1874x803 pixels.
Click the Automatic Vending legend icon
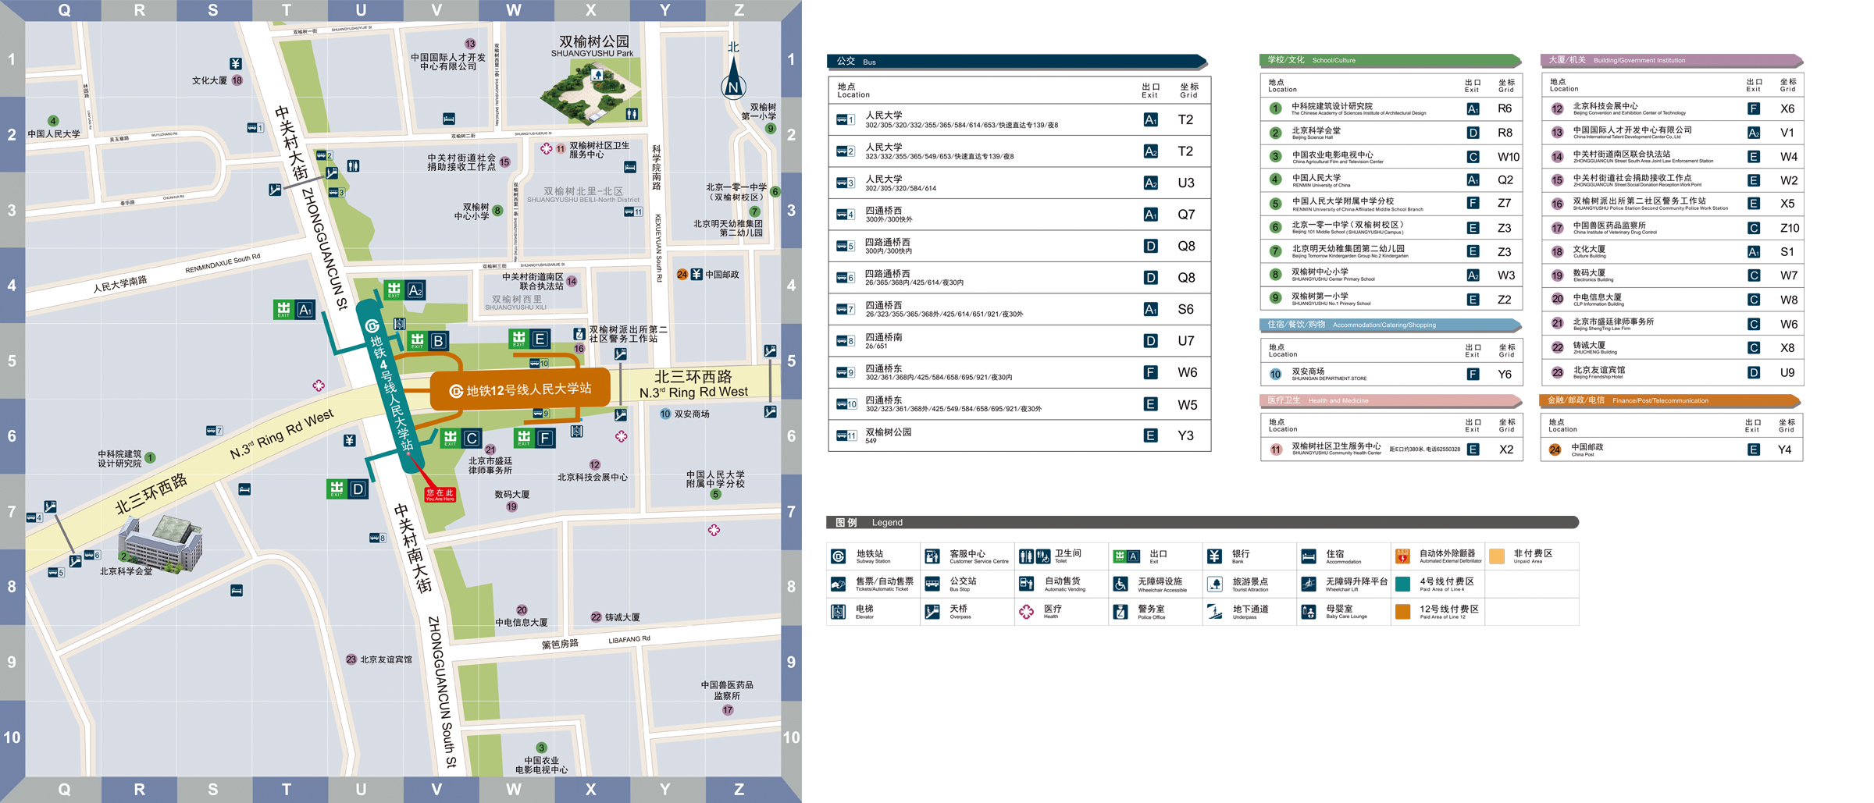[1027, 584]
